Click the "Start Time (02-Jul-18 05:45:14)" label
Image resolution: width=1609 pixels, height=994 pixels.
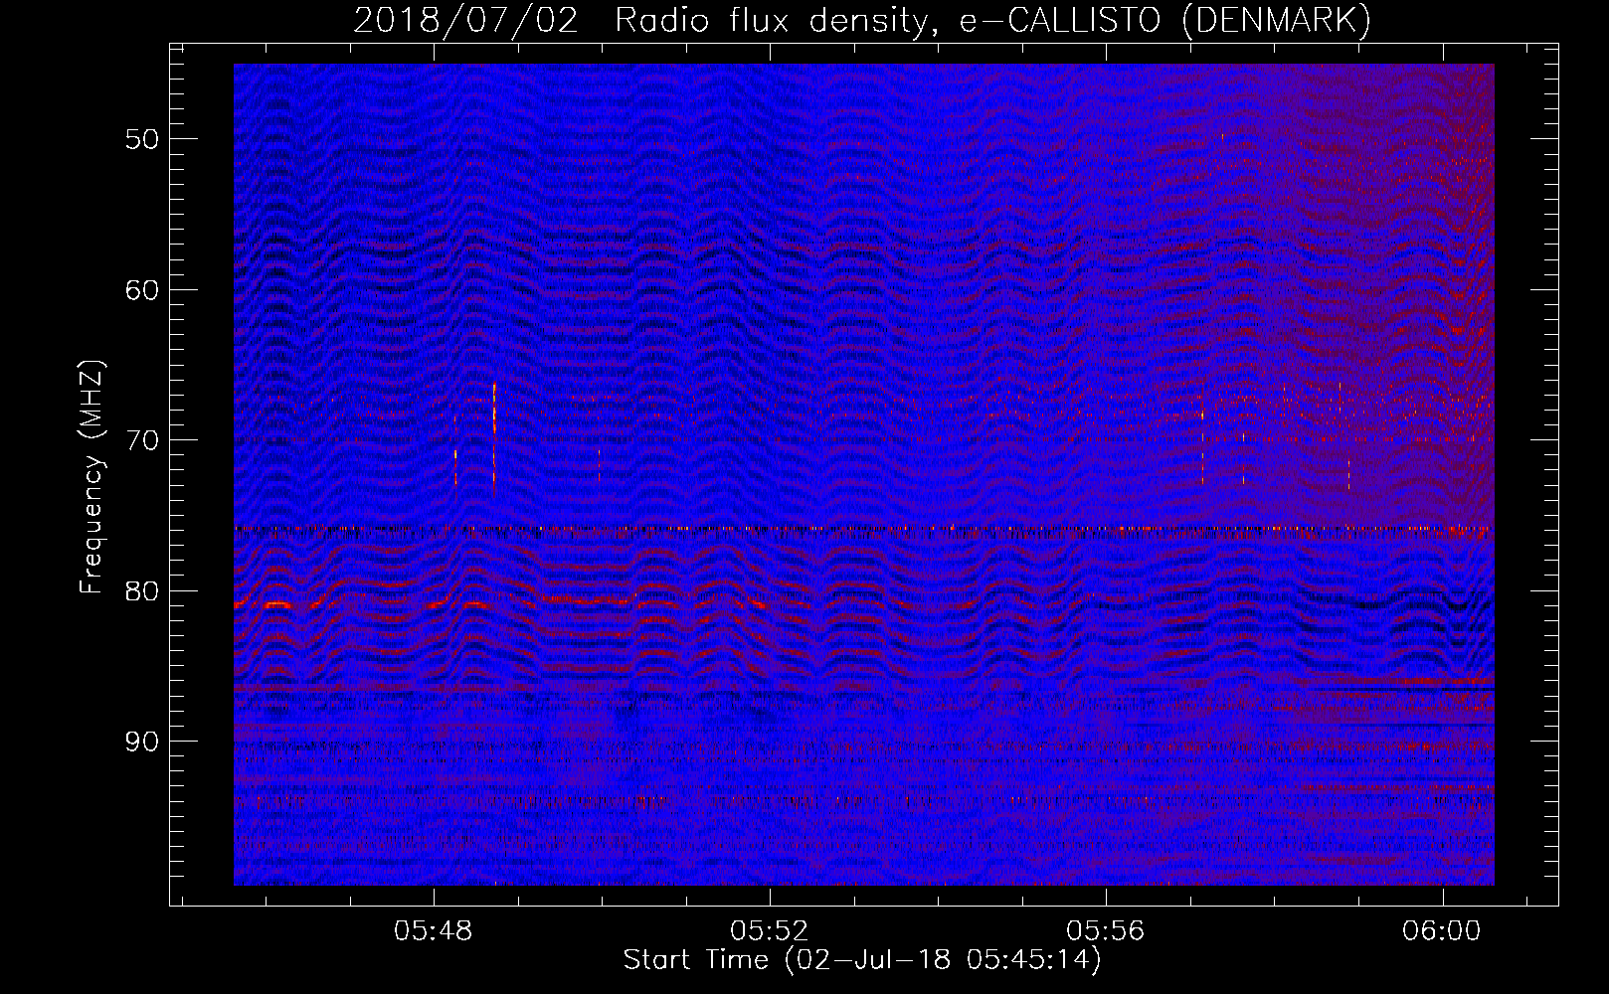pyautogui.click(x=862, y=960)
